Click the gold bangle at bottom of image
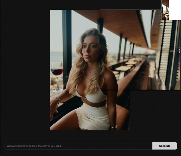 pos(114,127)
